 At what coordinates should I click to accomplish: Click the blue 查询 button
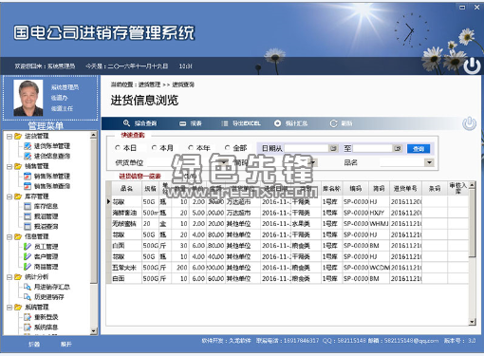coord(419,148)
